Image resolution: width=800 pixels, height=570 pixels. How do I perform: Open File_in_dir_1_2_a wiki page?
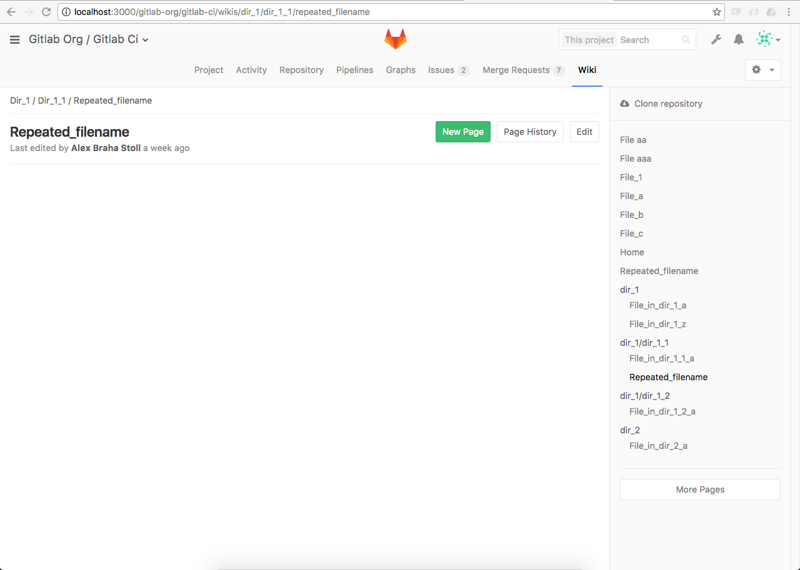click(662, 411)
